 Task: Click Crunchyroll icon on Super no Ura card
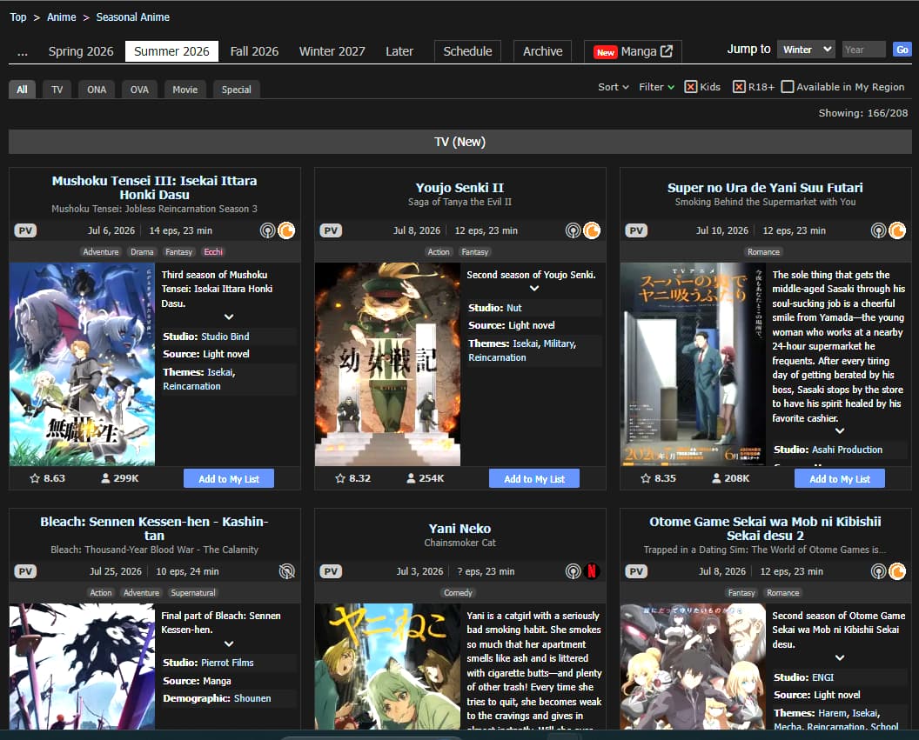897,230
